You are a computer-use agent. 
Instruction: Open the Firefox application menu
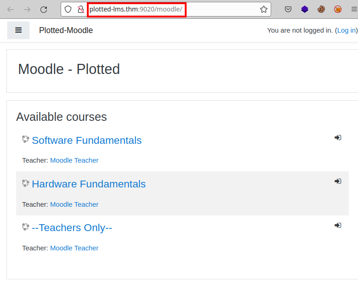tap(354, 9)
